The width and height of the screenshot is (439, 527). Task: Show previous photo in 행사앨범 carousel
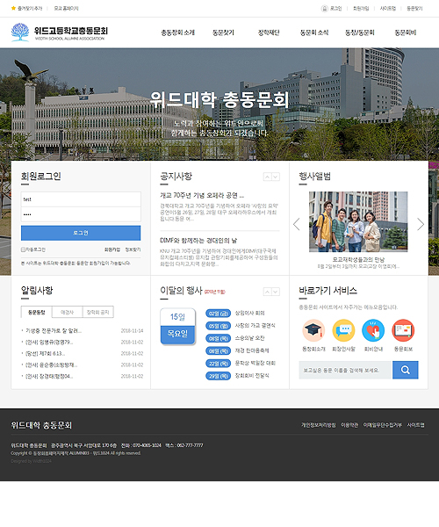(296, 224)
